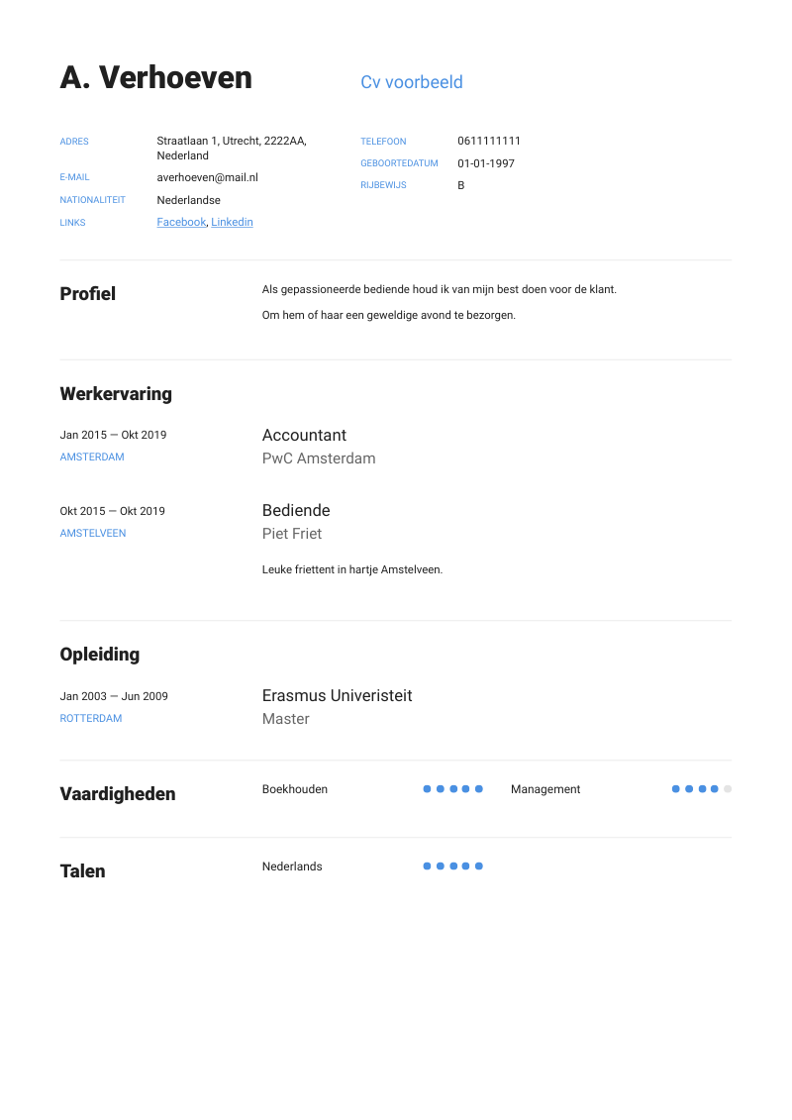Select the Bediende job title

(x=296, y=511)
